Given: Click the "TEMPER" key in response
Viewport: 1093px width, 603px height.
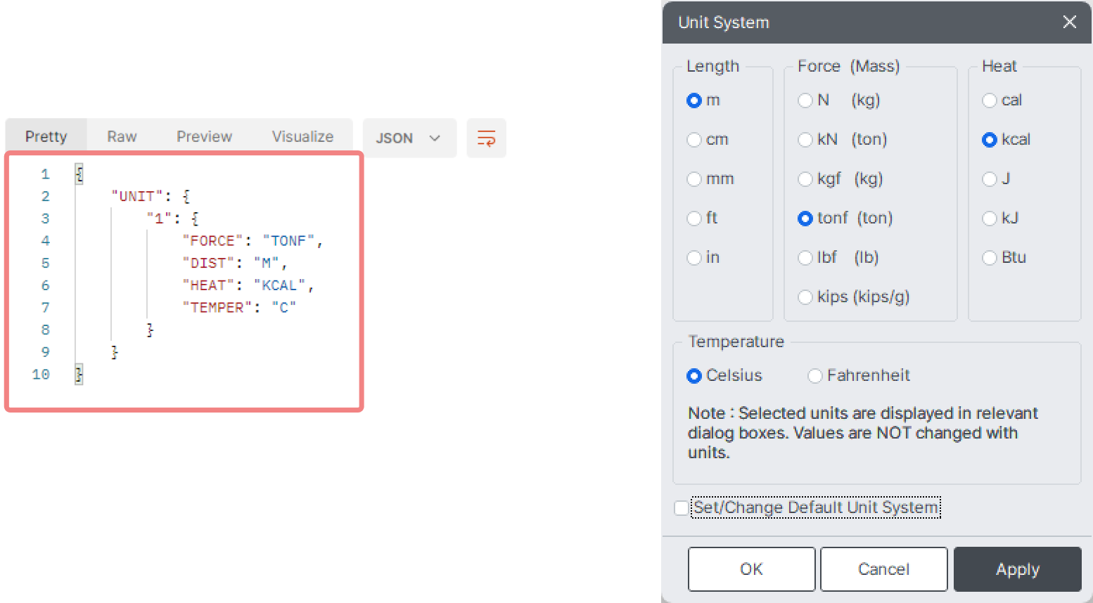Looking at the screenshot, I should pos(217,308).
